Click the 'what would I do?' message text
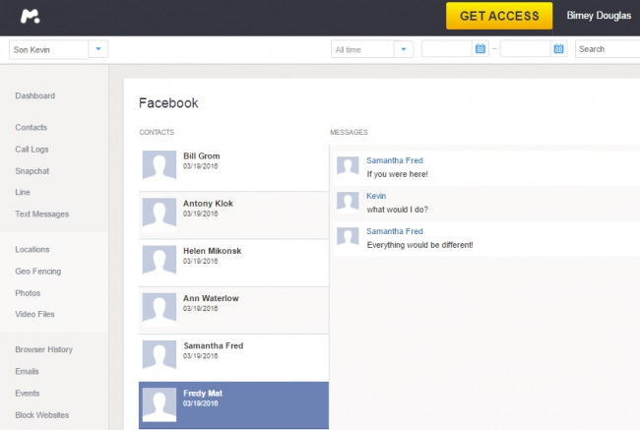The width and height of the screenshot is (640, 430). (x=397, y=210)
